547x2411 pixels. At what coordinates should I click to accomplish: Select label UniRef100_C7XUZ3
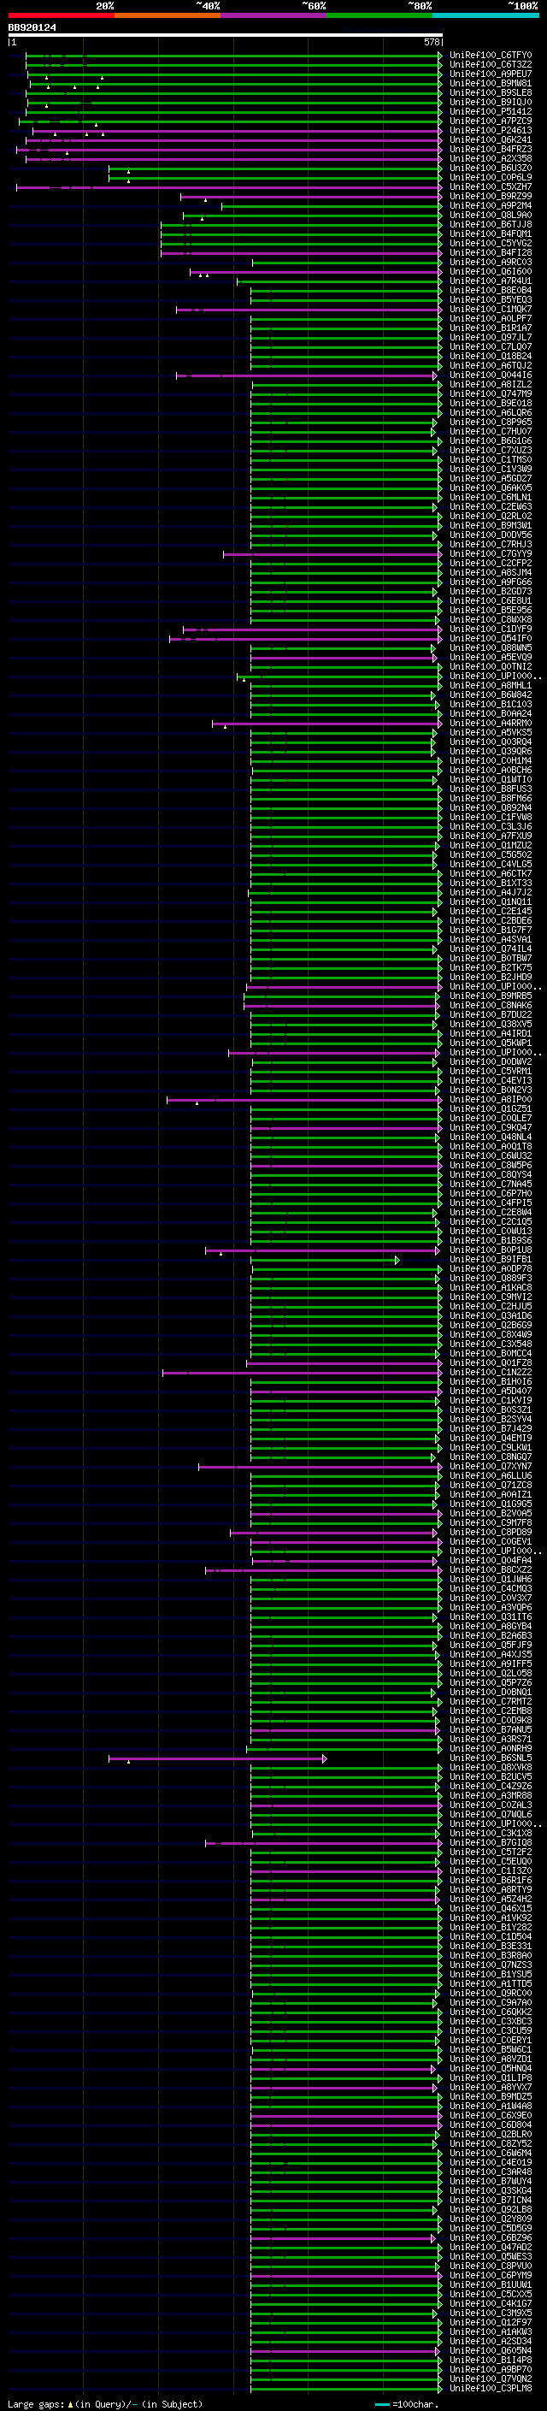[x=490, y=450]
